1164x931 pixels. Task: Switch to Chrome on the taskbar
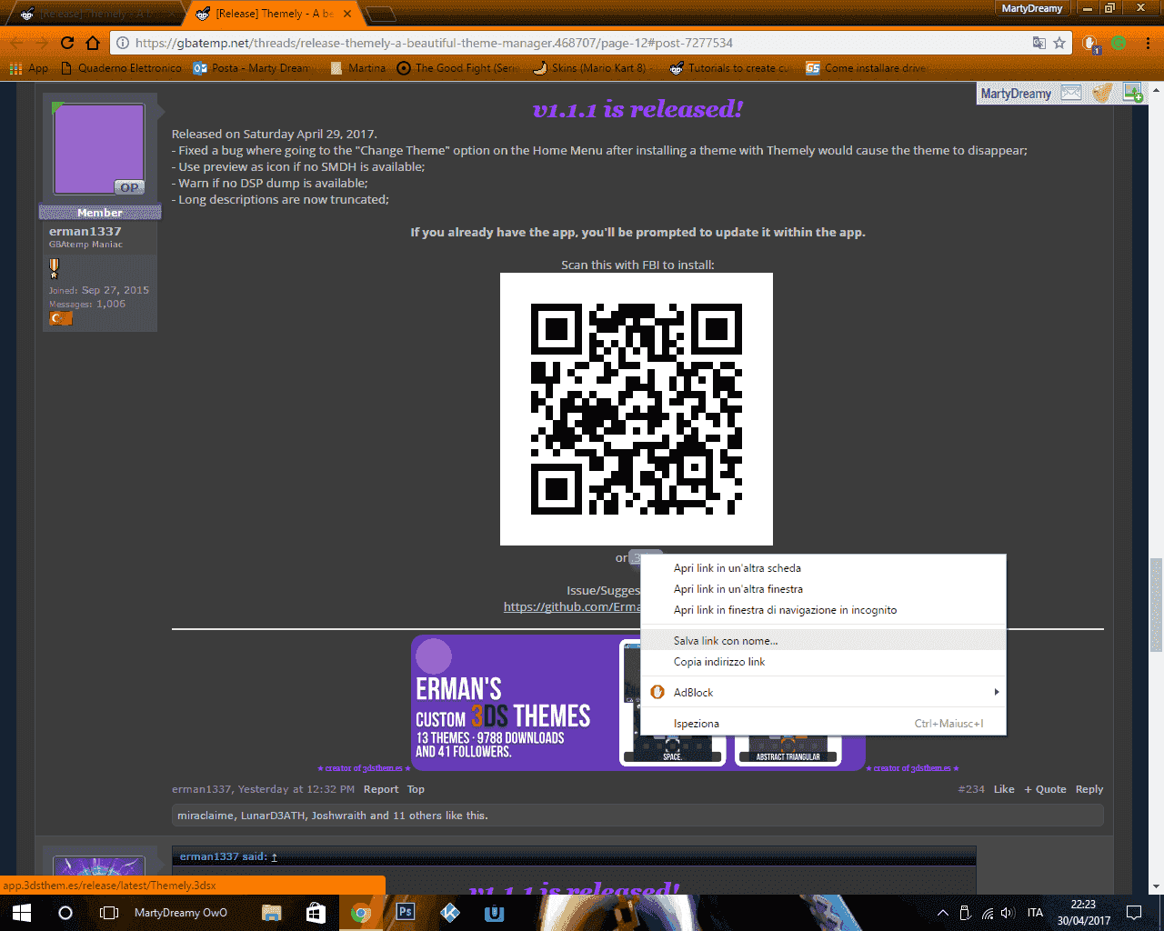361,913
